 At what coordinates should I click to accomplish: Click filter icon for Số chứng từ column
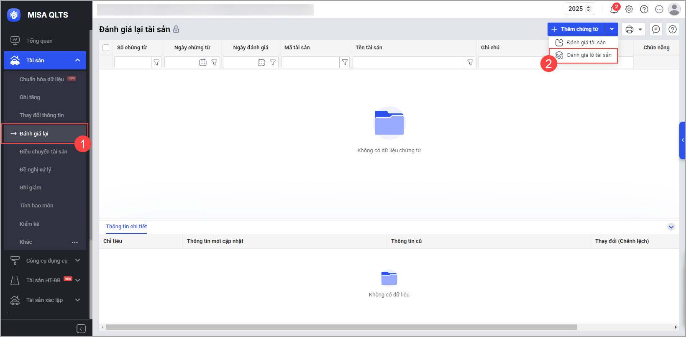[x=156, y=62]
